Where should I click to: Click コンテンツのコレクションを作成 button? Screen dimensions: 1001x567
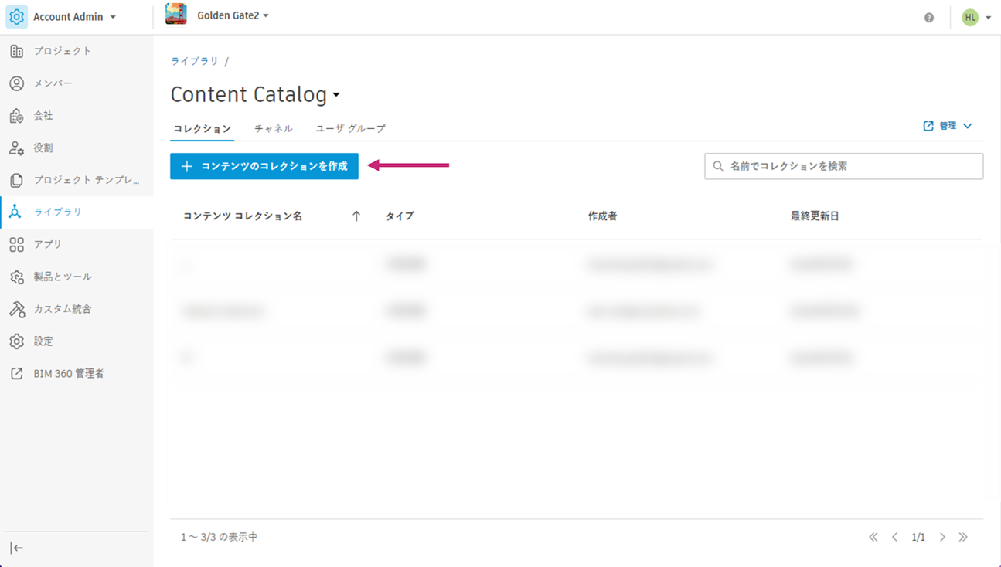point(264,166)
